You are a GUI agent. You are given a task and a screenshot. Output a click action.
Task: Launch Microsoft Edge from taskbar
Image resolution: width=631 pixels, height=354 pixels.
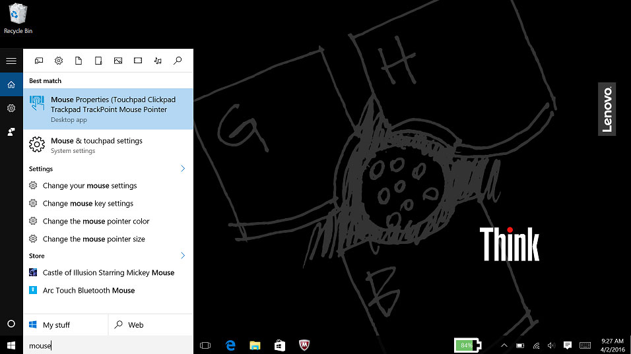[x=230, y=345]
